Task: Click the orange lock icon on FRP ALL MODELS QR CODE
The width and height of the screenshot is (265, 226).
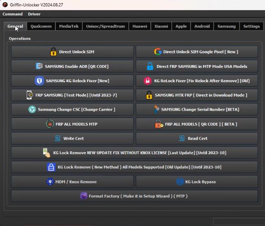Action: click(159, 124)
